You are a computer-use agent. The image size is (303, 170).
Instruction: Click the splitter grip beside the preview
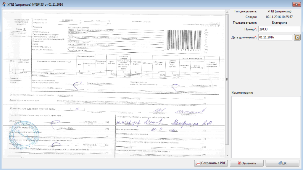click(230, 79)
